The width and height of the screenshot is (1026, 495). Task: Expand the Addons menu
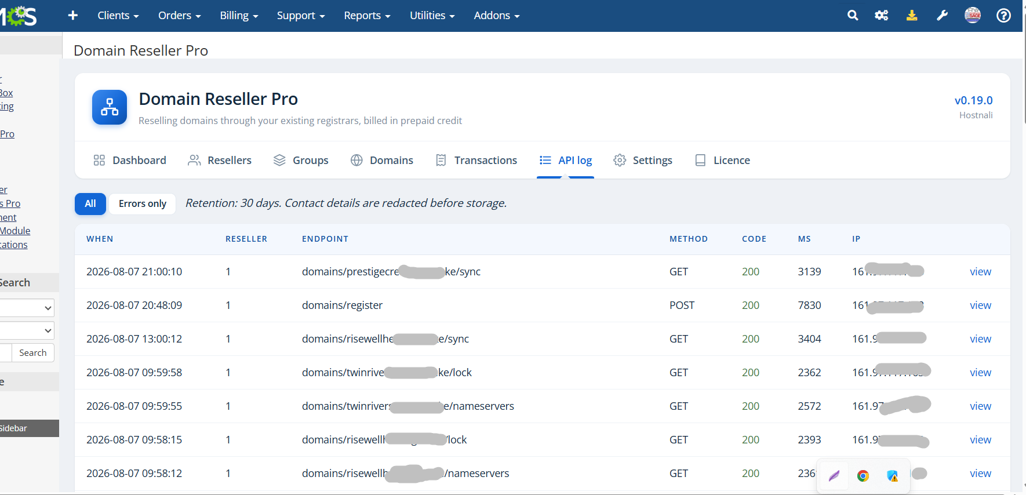(497, 16)
